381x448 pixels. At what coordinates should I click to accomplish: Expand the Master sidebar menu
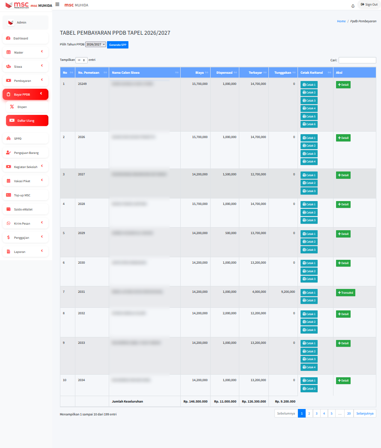tap(25, 52)
